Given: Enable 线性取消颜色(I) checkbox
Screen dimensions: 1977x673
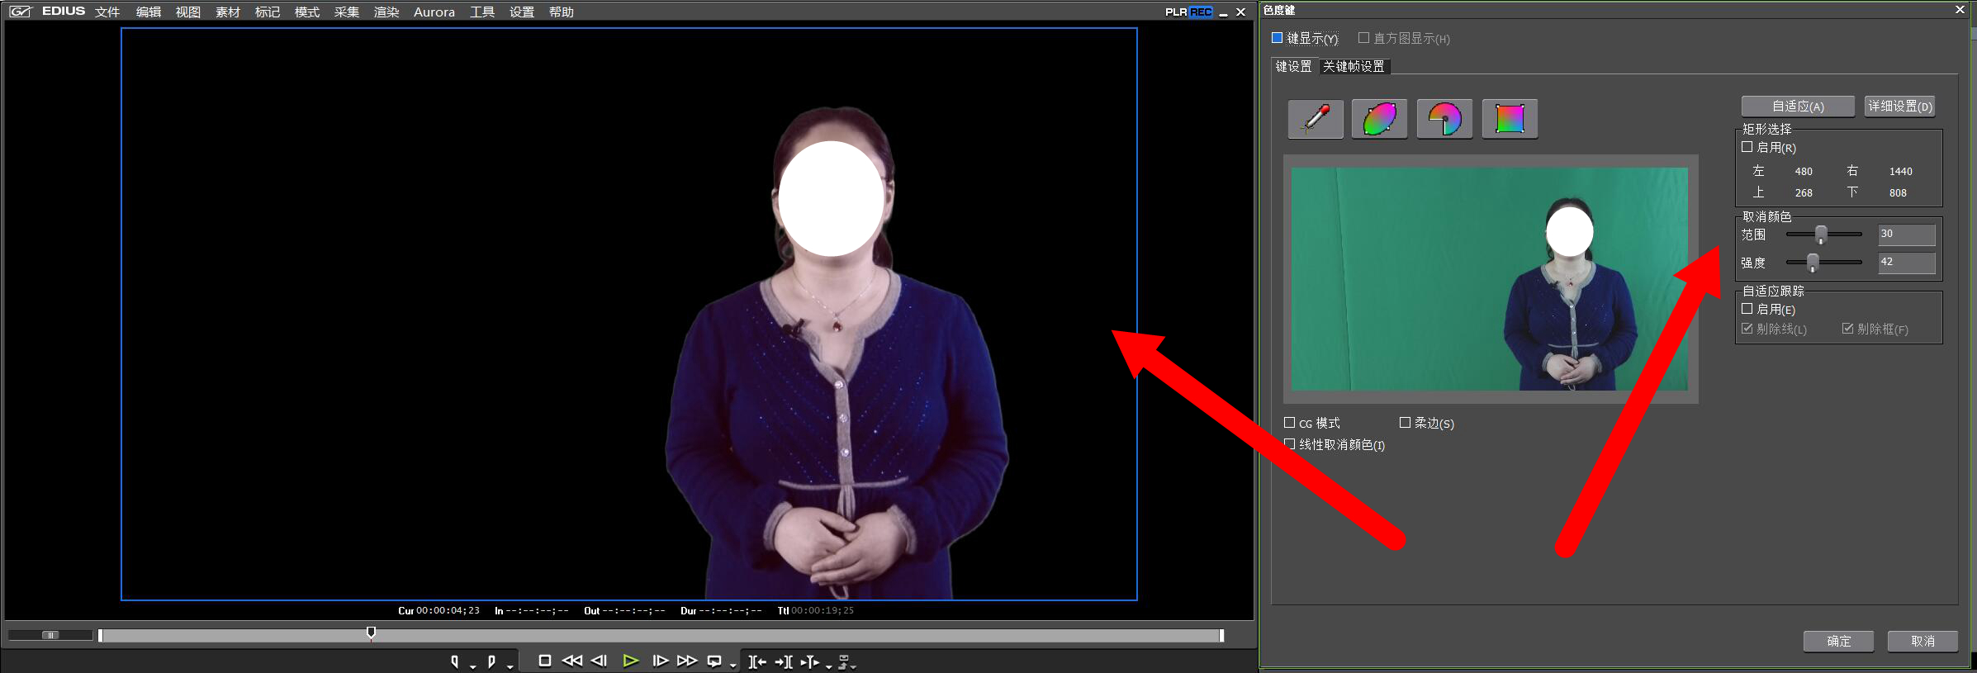Looking at the screenshot, I should point(1290,444).
